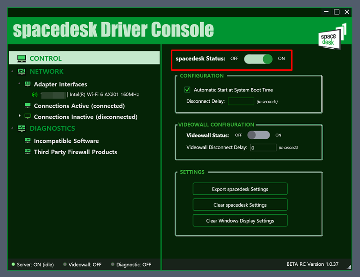Click Clear spacedesk Settings button
The image size is (360, 277).
(x=240, y=205)
